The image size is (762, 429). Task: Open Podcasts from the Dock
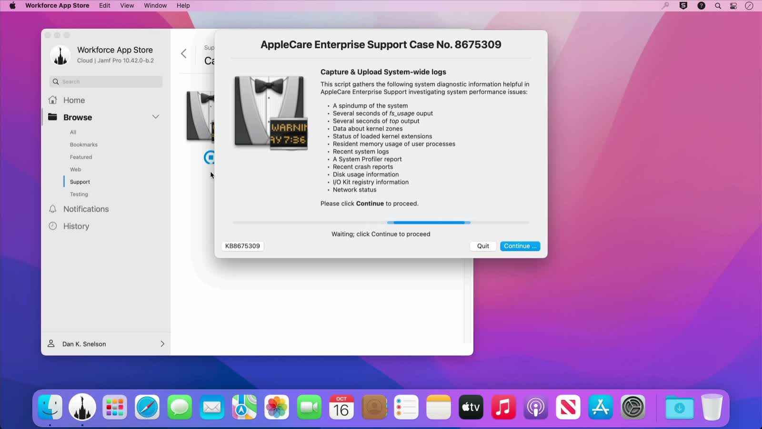pyautogui.click(x=536, y=407)
